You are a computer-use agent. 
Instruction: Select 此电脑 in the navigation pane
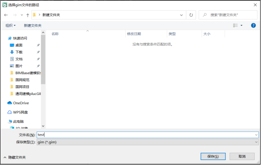tap(18, 122)
